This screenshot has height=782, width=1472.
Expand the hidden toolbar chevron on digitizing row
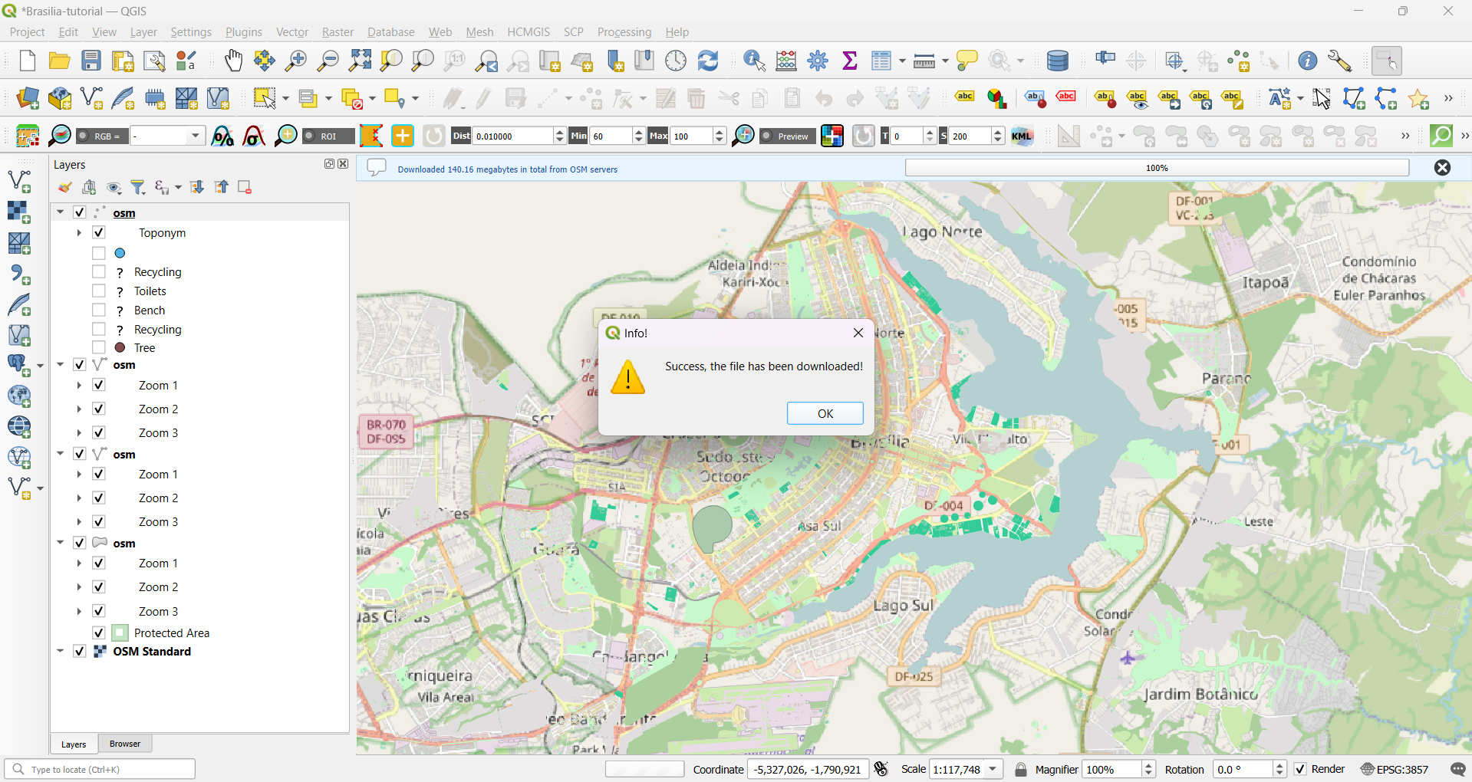1448,98
